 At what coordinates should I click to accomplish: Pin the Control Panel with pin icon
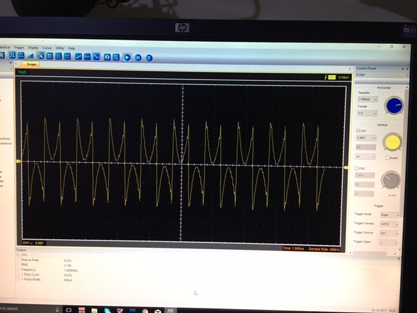[403, 69]
